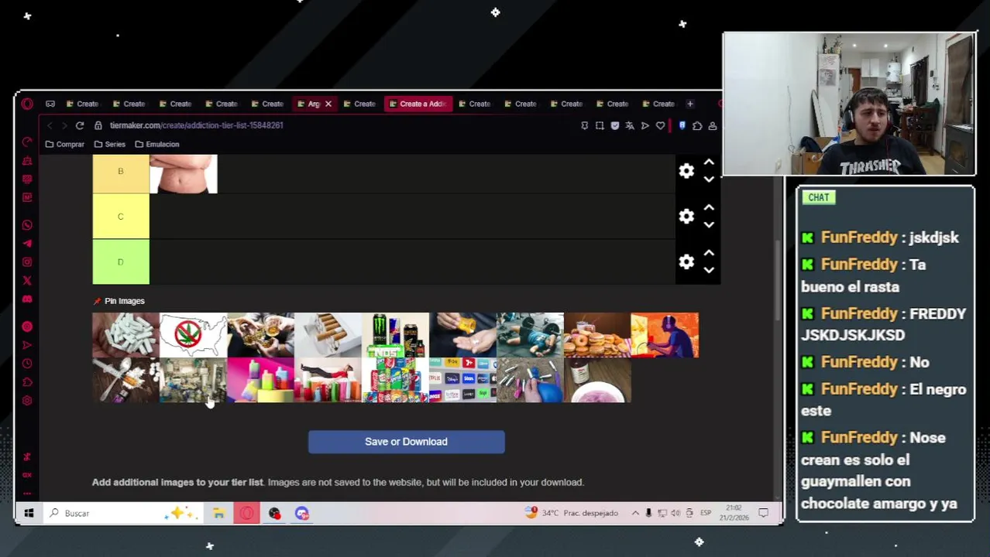
Task: Open sidebar settings gear icon
Action: click(27, 401)
